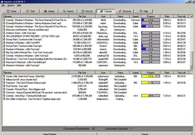Click upload icon for Simpsons Life Of Homer
This screenshot has width=195, height=135.
coord(4,83)
